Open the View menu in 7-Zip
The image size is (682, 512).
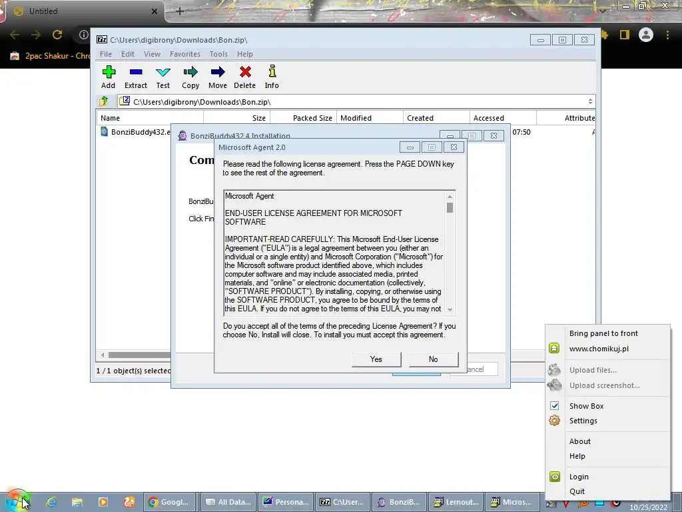153,54
